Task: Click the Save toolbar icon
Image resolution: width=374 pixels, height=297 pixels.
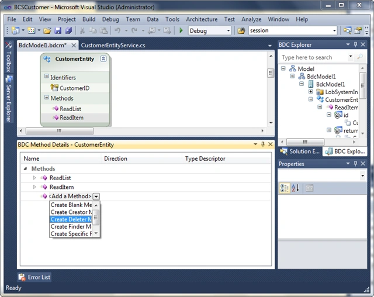Action: pos(58,30)
